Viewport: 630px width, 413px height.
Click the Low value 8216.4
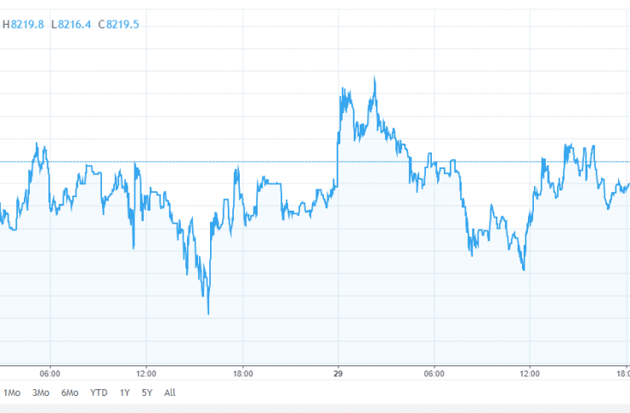click(x=71, y=25)
